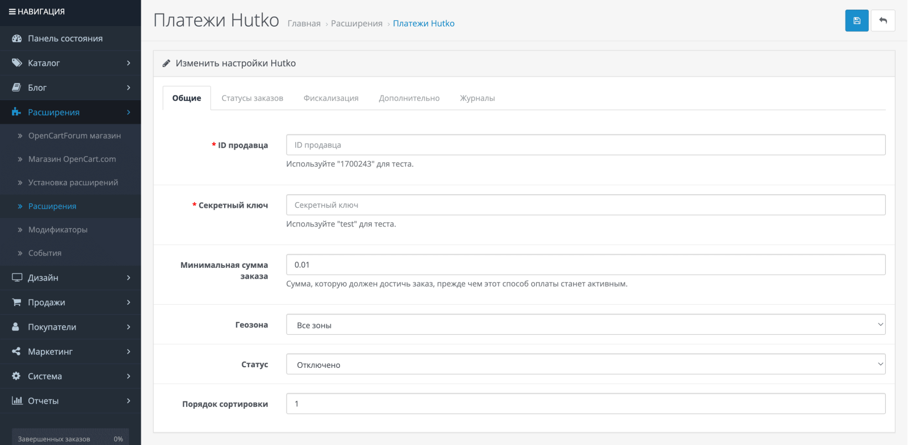
Task: Click the back arrow cancel button
Action: point(883,20)
